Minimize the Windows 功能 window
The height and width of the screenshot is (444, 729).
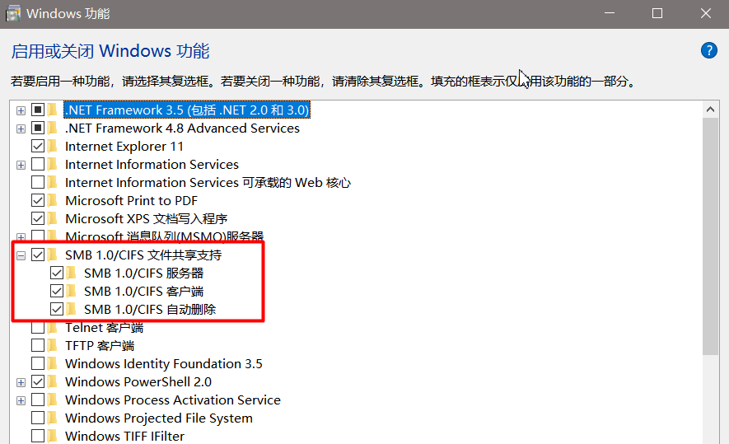[610, 13]
